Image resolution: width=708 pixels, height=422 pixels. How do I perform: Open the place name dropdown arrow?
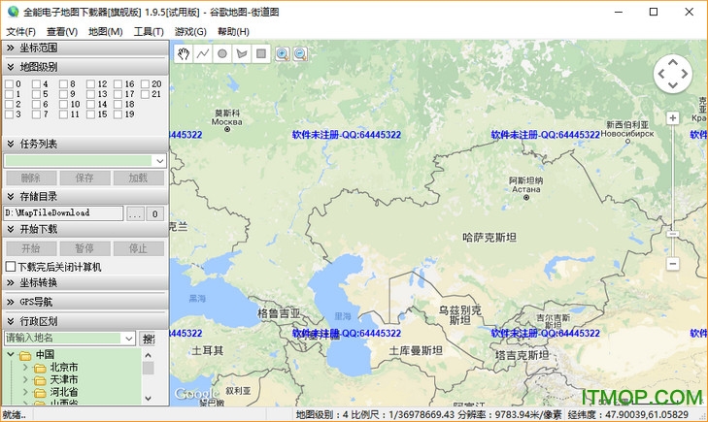coord(129,339)
